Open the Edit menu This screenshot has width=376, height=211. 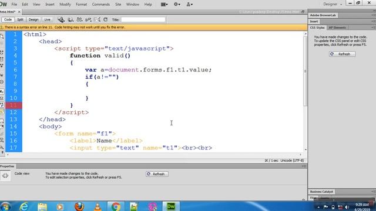pos(25,4)
